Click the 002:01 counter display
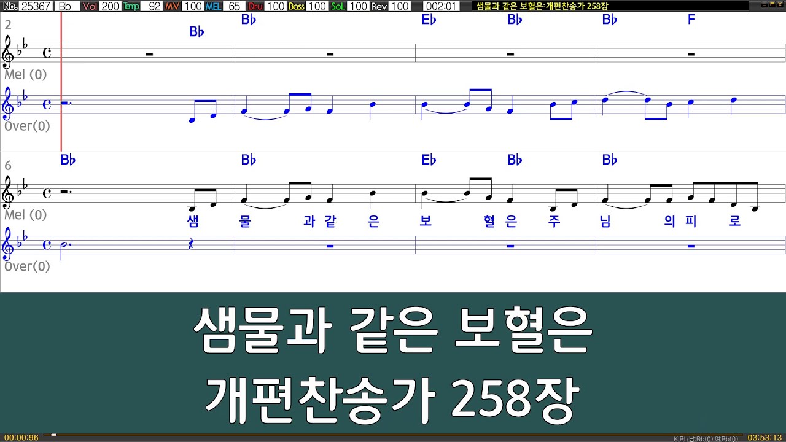786x442 pixels. (x=441, y=6)
